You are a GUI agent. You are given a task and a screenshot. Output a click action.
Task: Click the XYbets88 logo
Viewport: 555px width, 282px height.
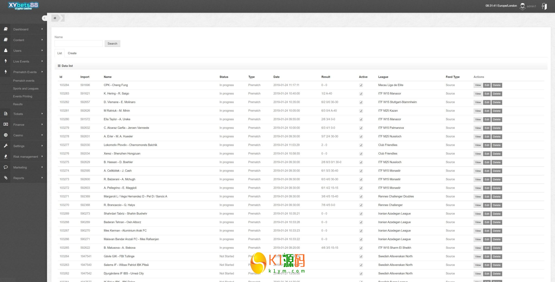23,6
